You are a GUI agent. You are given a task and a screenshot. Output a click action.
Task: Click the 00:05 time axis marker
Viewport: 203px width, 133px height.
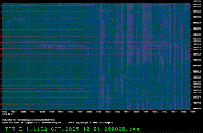click(x=52, y=112)
